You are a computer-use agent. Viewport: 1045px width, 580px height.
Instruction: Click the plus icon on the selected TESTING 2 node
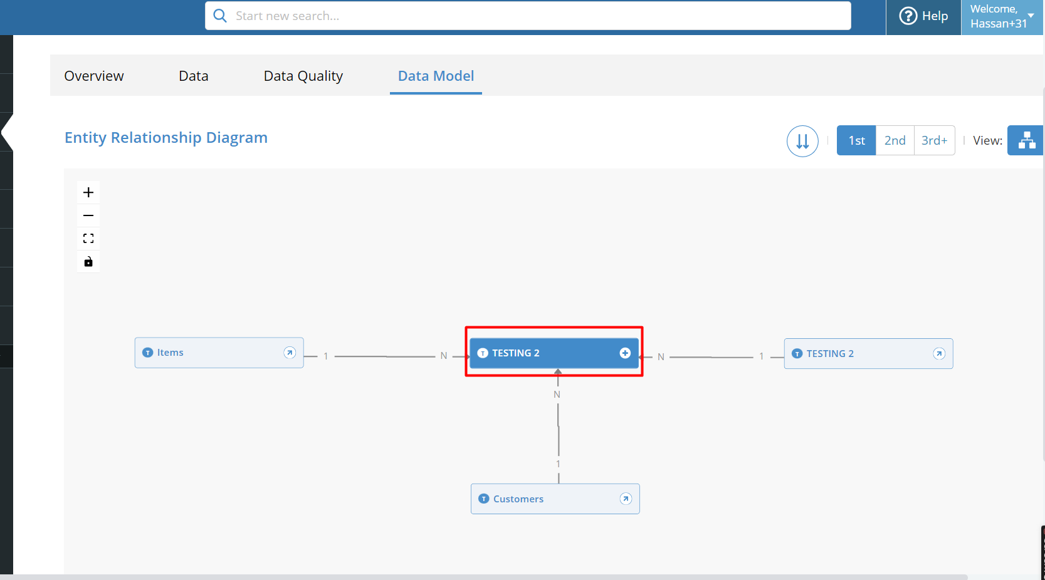point(625,353)
